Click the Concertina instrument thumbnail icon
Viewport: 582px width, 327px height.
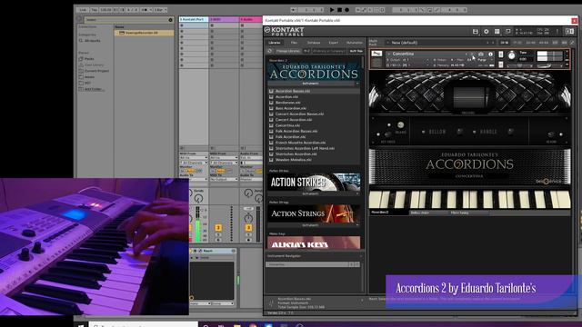[x=376, y=54]
